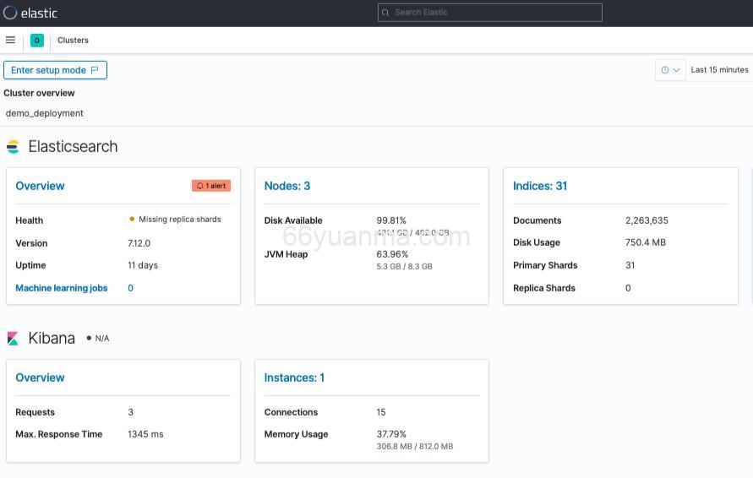Click the Last 15 minutes date range

tap(719, 70)
